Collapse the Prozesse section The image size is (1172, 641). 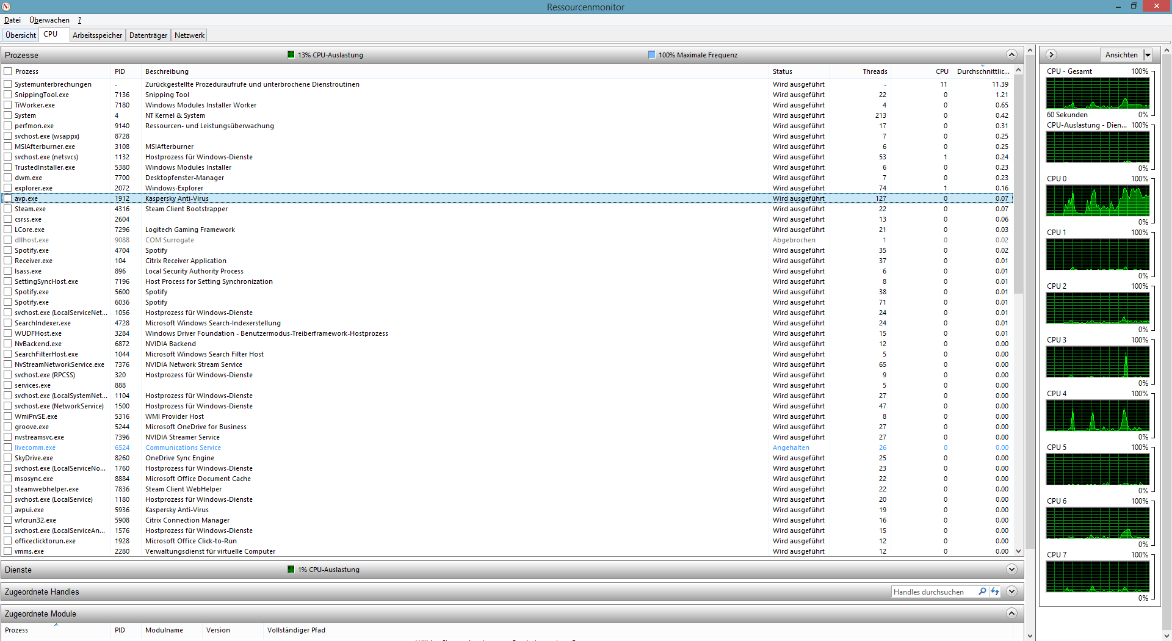[x=1011, y=55]
